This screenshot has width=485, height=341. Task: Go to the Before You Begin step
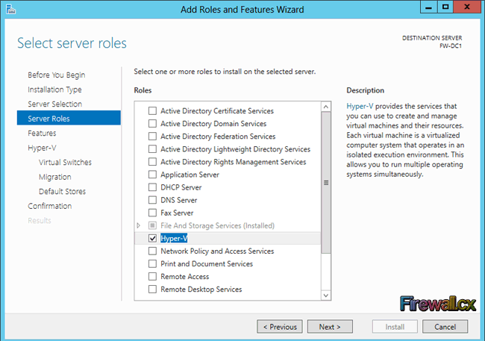[56, 75]
